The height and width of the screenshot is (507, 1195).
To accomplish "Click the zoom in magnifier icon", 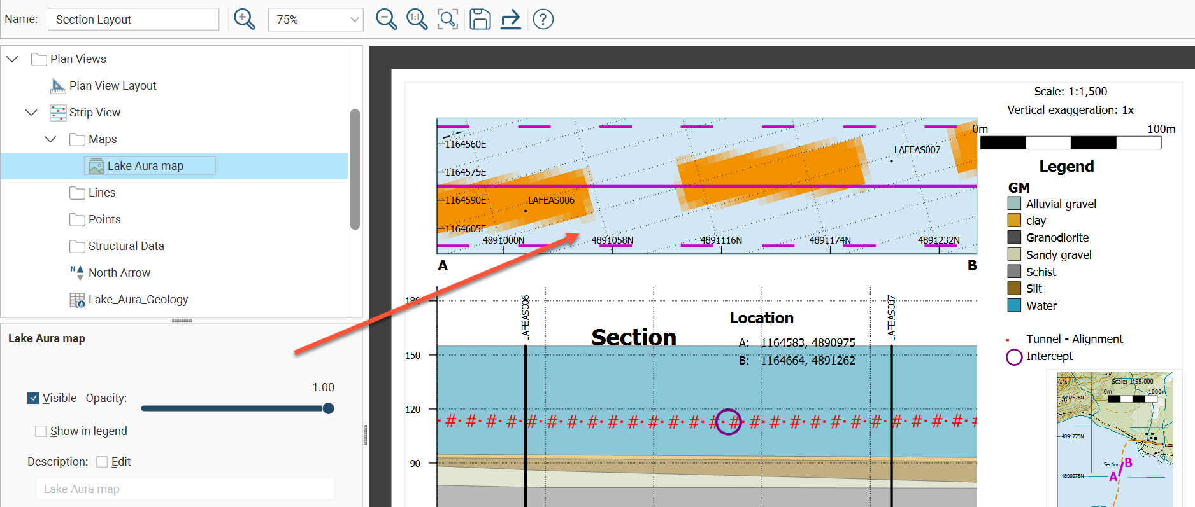I will [x=245, y=19].
